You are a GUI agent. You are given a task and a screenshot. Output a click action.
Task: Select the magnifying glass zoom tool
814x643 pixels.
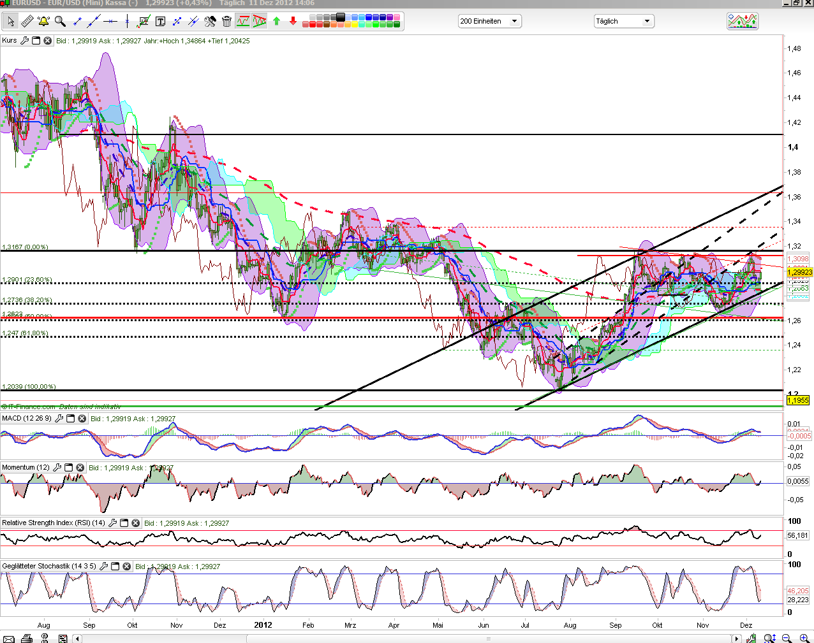60,22
